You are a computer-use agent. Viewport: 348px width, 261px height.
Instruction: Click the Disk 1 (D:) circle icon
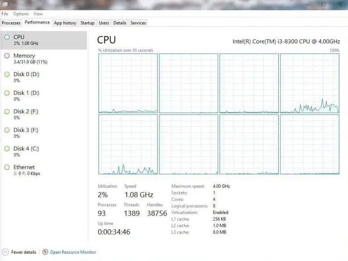(x=7, y=93)
